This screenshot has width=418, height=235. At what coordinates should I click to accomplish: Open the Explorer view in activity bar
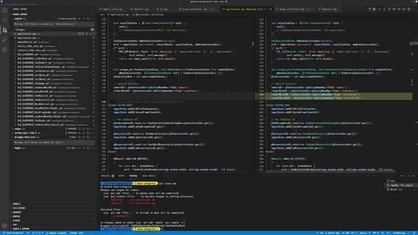5,10
